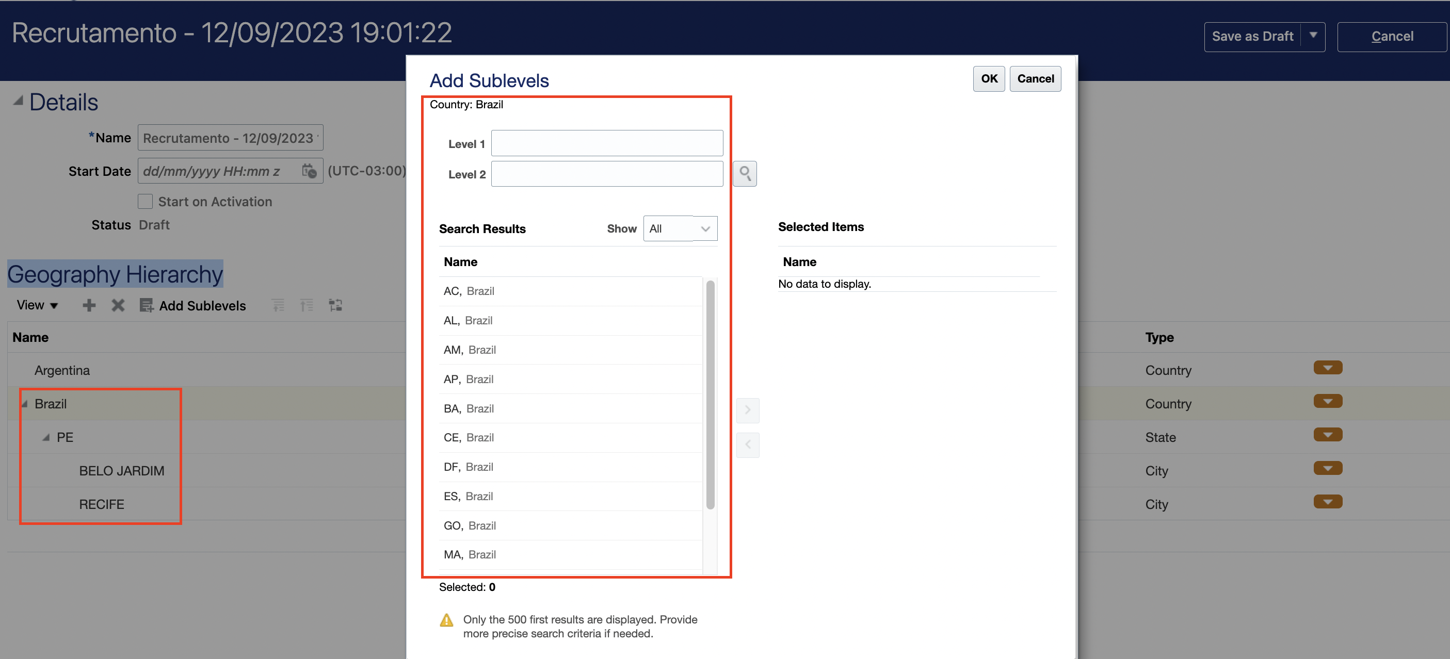The image size is (1450, 659).
Task: Click the collapse all icon in hierarchy toolbar
Action: click(x=307, y=305)
